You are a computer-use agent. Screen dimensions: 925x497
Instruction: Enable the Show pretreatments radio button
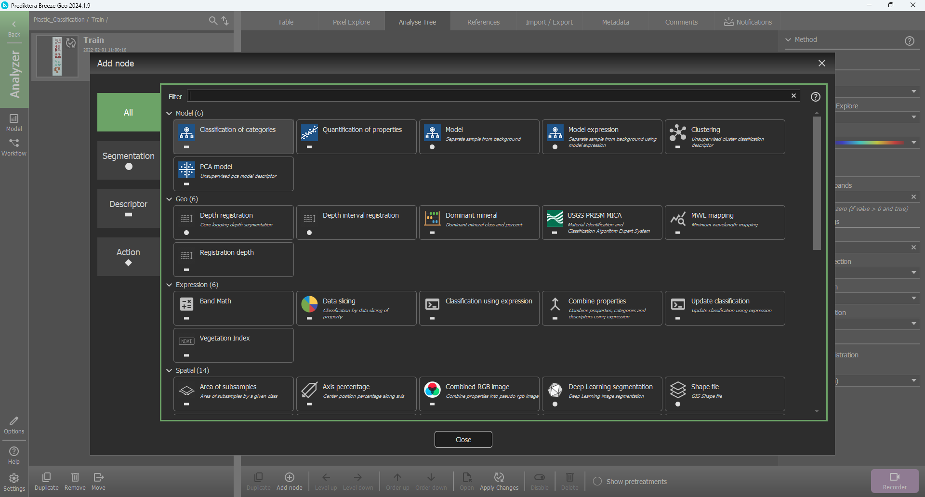point(597,481)
